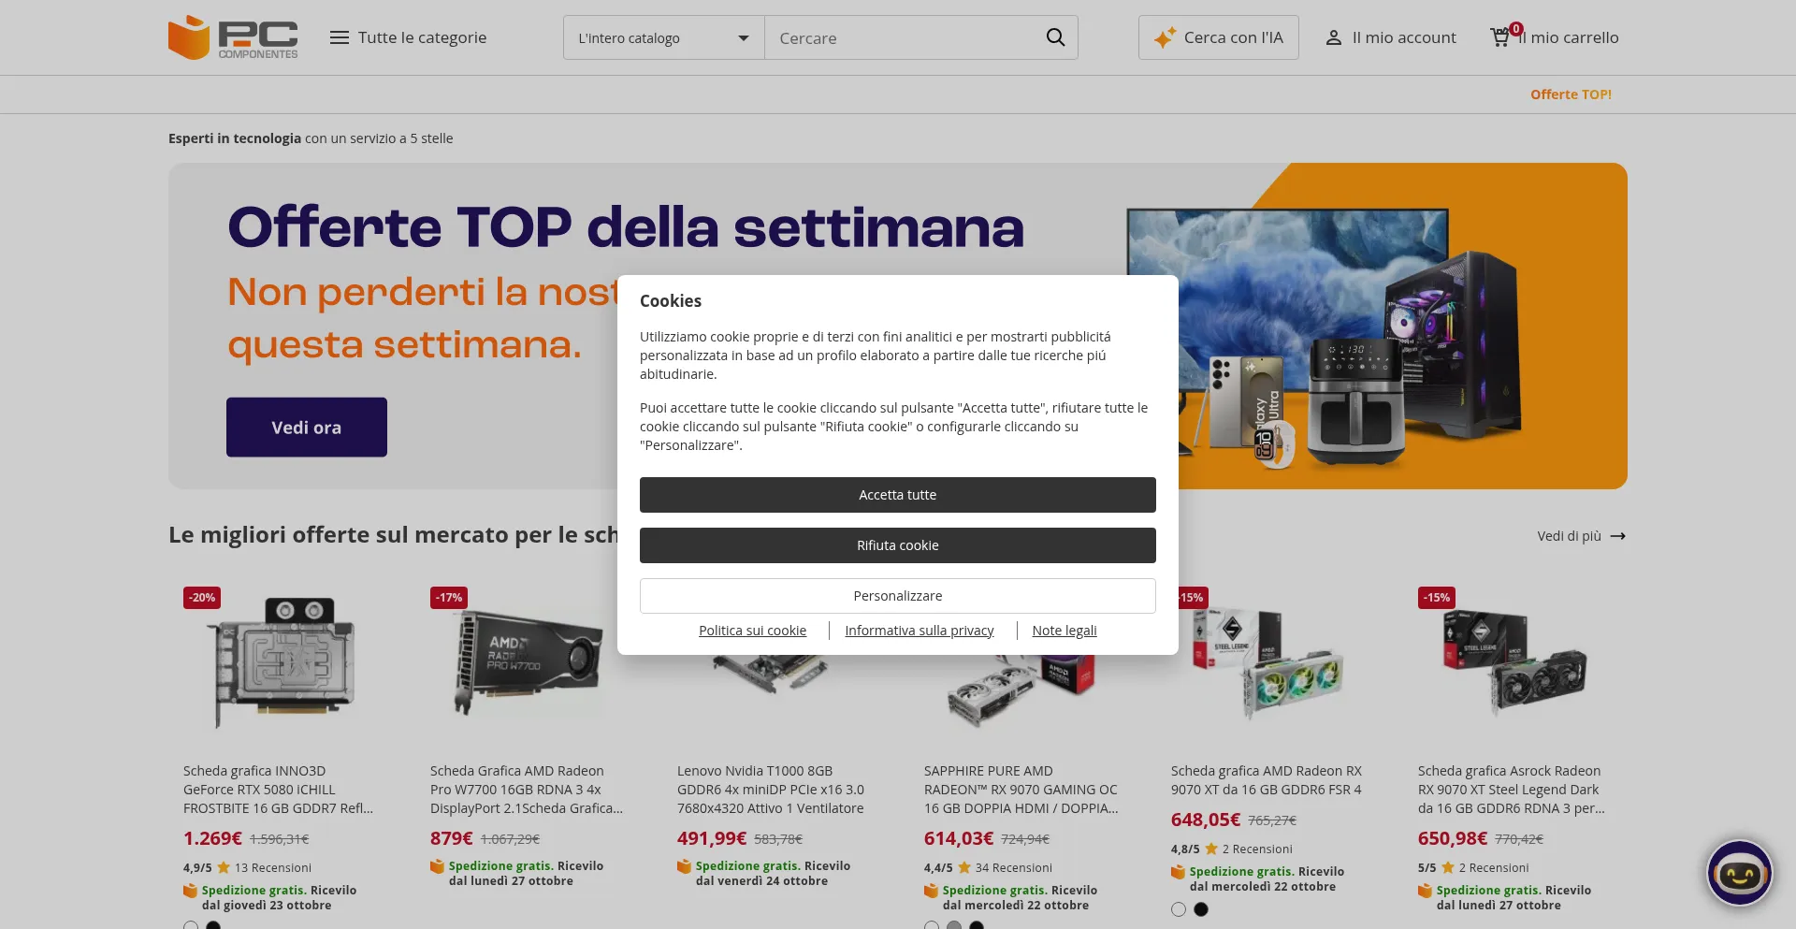Open the shopping cart icon
The width and height of the screenshot is (1796, 929).
(x=1500, y=37)
